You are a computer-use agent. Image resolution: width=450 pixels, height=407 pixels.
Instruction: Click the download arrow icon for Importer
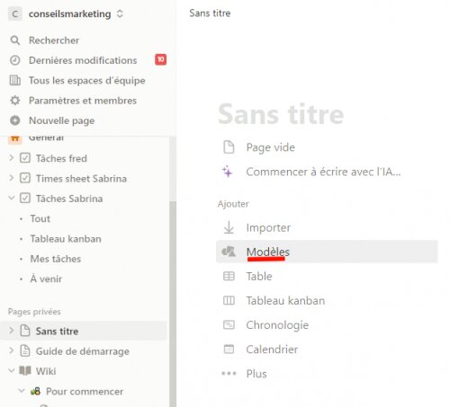(229, 227)
